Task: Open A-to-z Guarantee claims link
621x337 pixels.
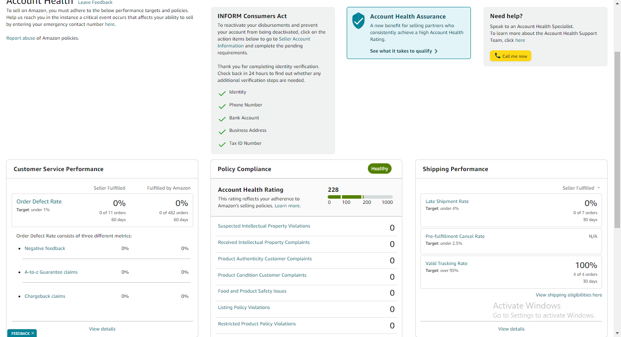Action: [51, 272]
